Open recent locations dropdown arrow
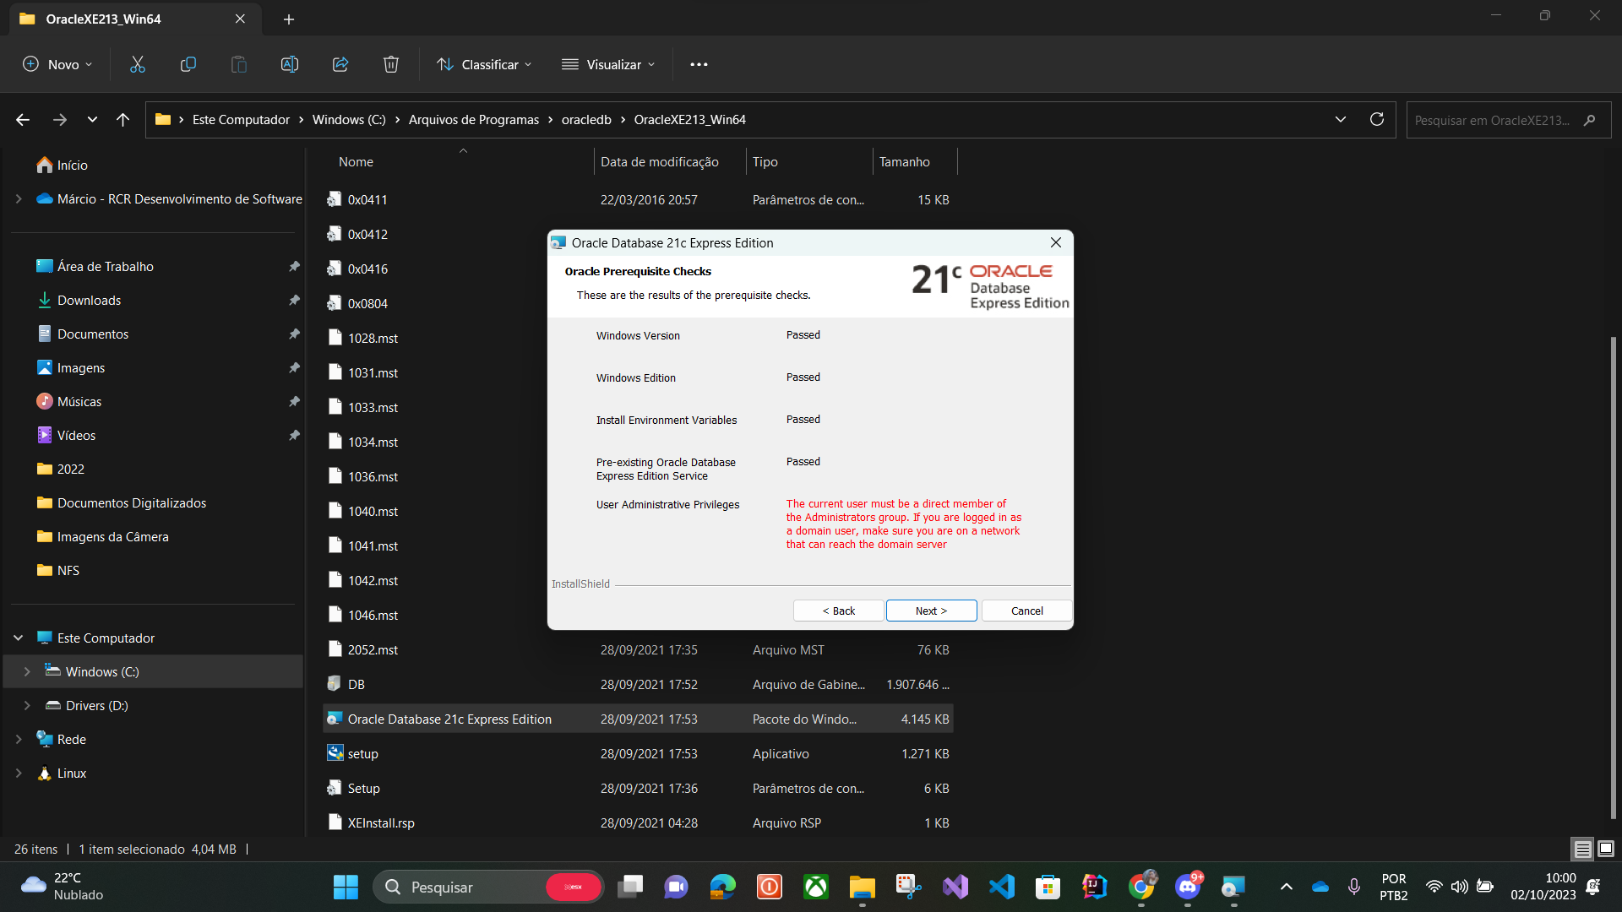This screenshot has height=912, width=1622. pyautogui.click(x=92, y=120)
